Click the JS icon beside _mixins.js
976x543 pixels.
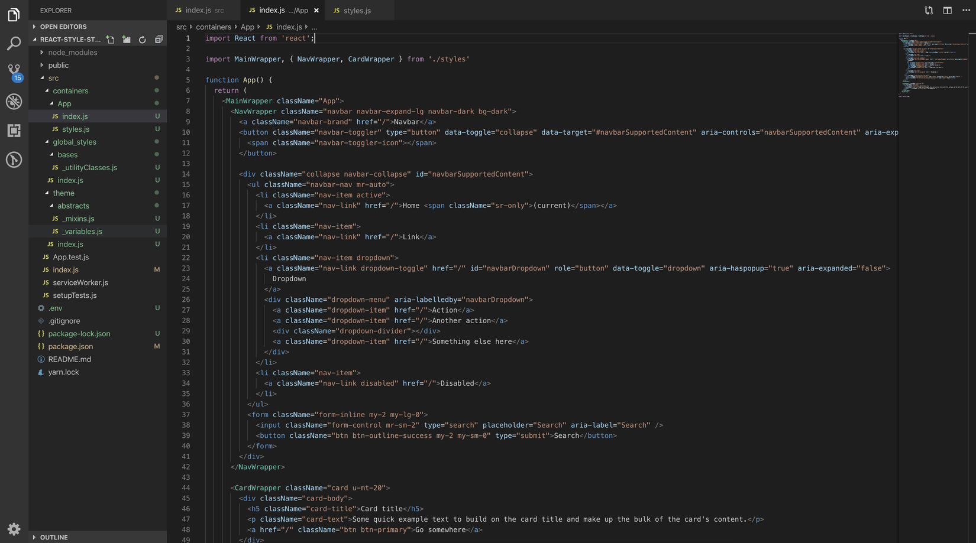pyautogui.click(x=55, y=219)
